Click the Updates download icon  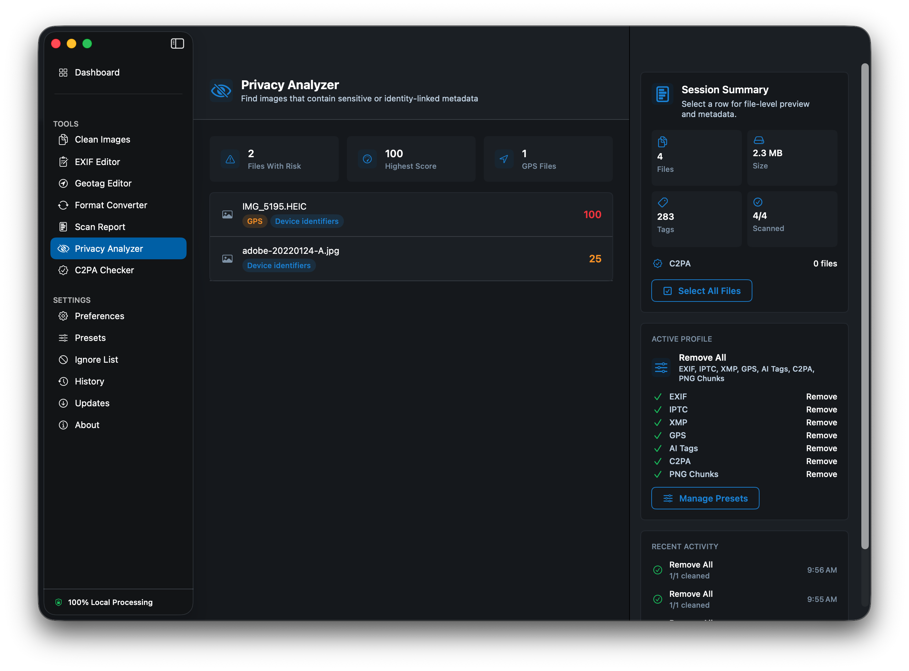[x=63, y=403]
